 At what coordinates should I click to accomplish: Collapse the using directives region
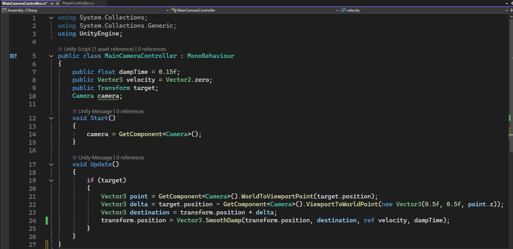(x=51, y=18)
